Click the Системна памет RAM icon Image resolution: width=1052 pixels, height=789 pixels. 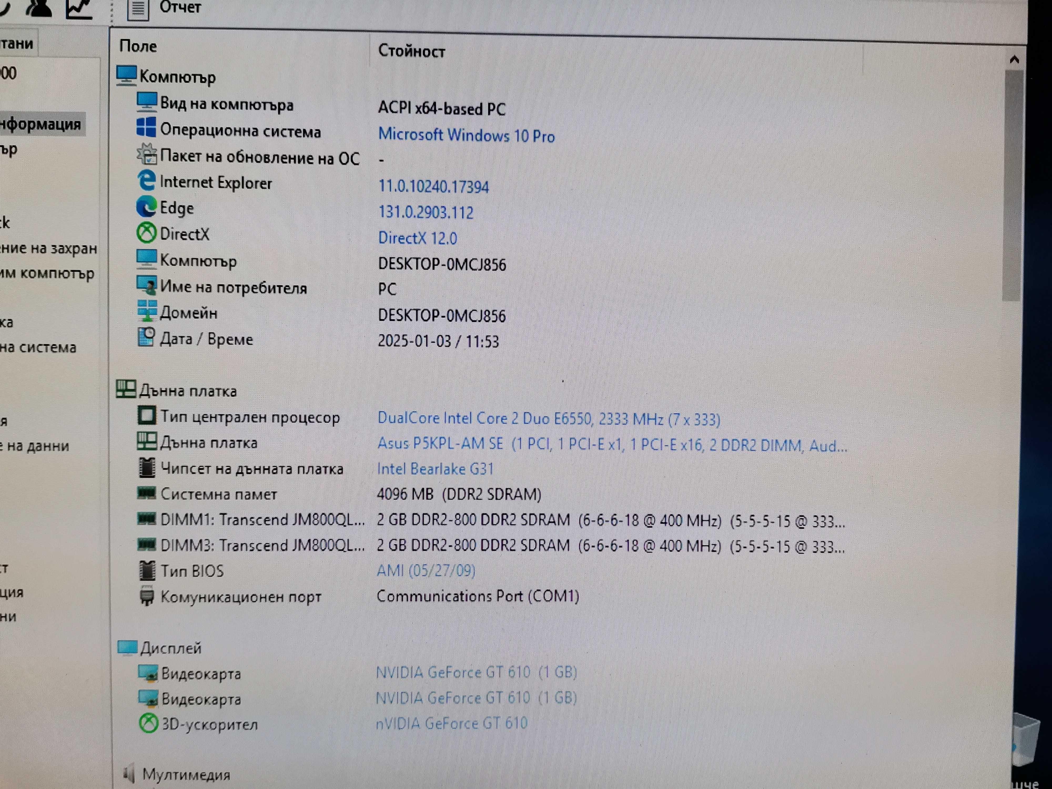coord(146,493)
